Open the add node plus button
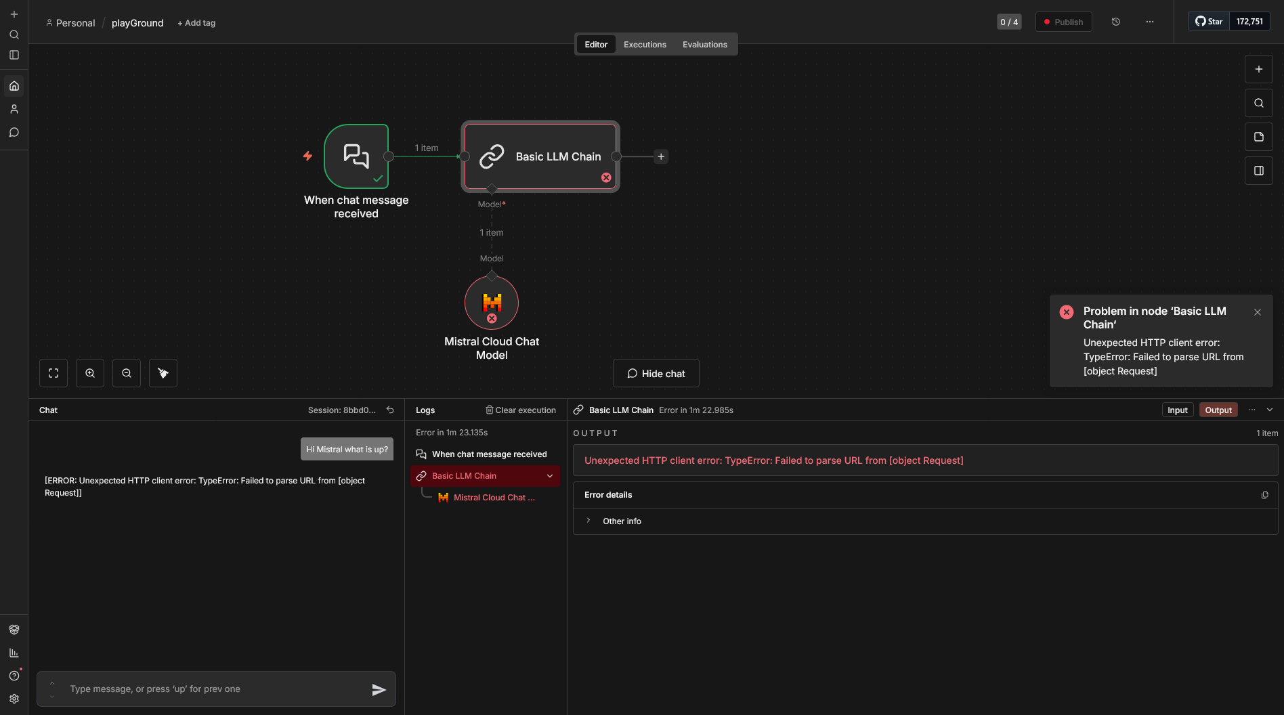 (x=1259, y=69)
